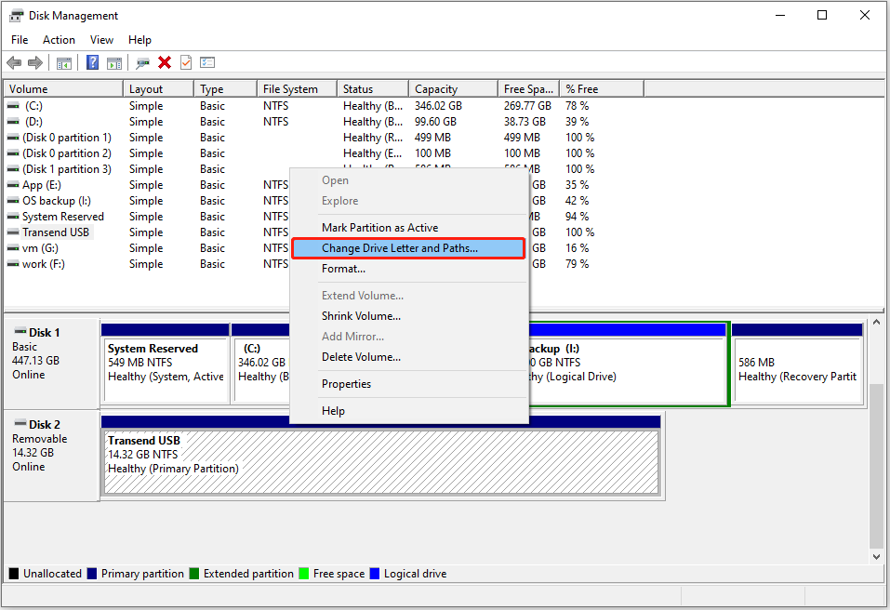Click the back navigation arrow icon
This screenshot has width=890, height=610.
click(x=14, y=62)
